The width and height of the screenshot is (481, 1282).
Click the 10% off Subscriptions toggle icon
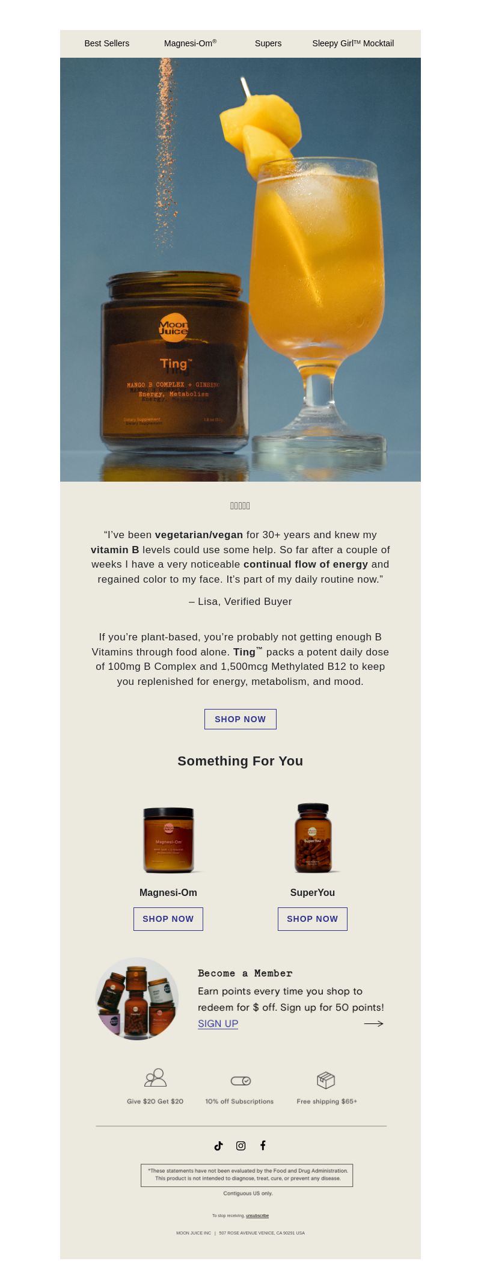(x=240, y=1081)
